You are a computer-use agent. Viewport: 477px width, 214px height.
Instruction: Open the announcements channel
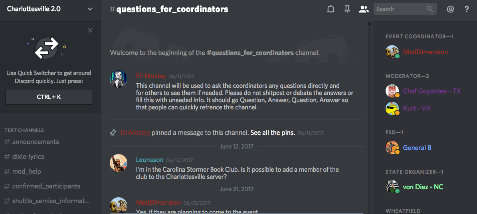(36, 142)
